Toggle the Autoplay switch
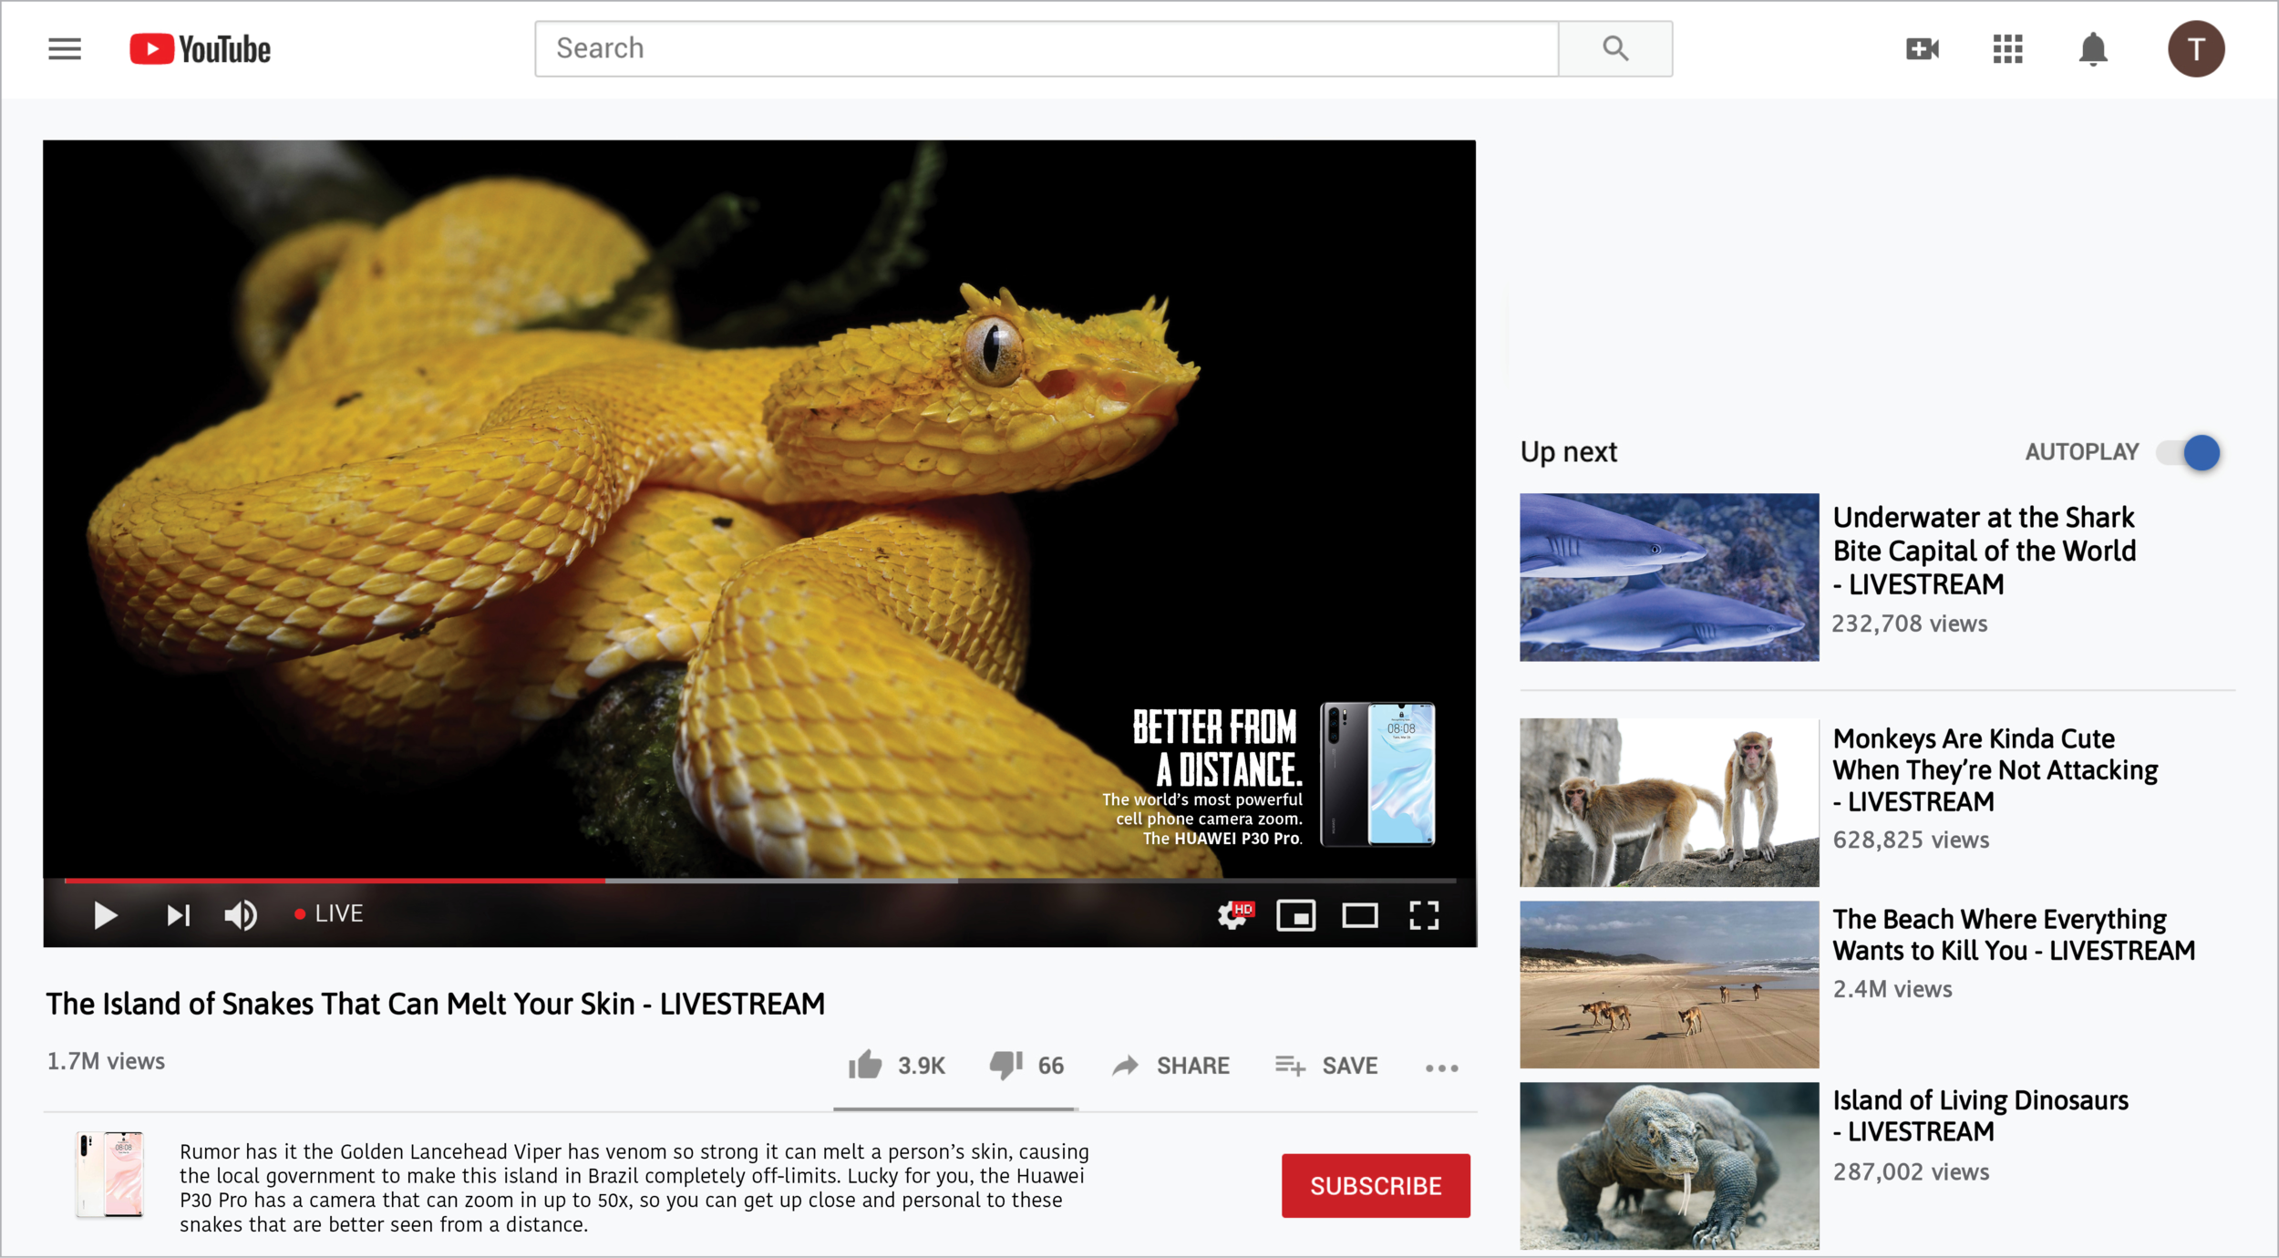Viewport: 2279px width, 1258px height. [2188, 452]
